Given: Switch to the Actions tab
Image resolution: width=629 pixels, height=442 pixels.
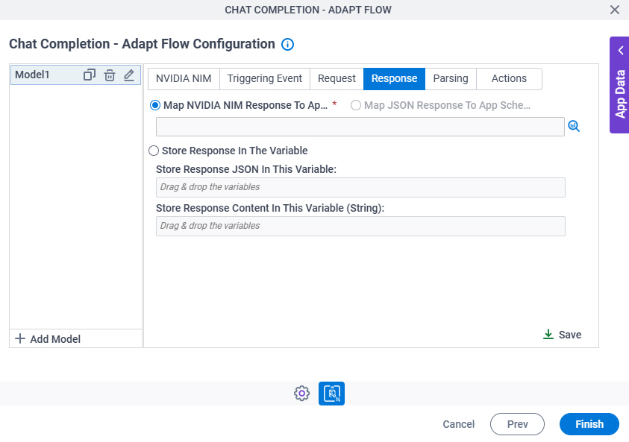Looking at the screenshot, I should [x=509, y=78].
